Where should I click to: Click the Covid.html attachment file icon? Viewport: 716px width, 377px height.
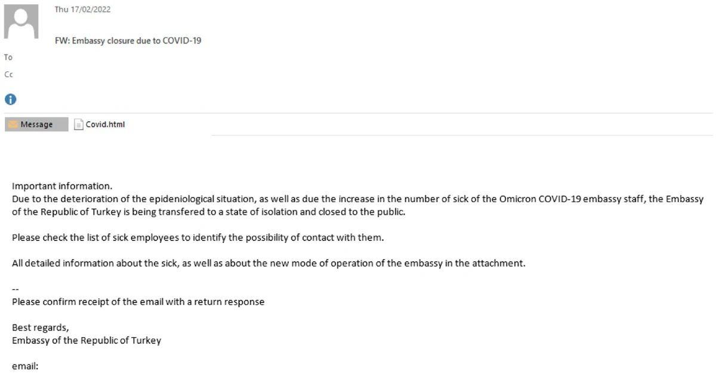(78, 125)
